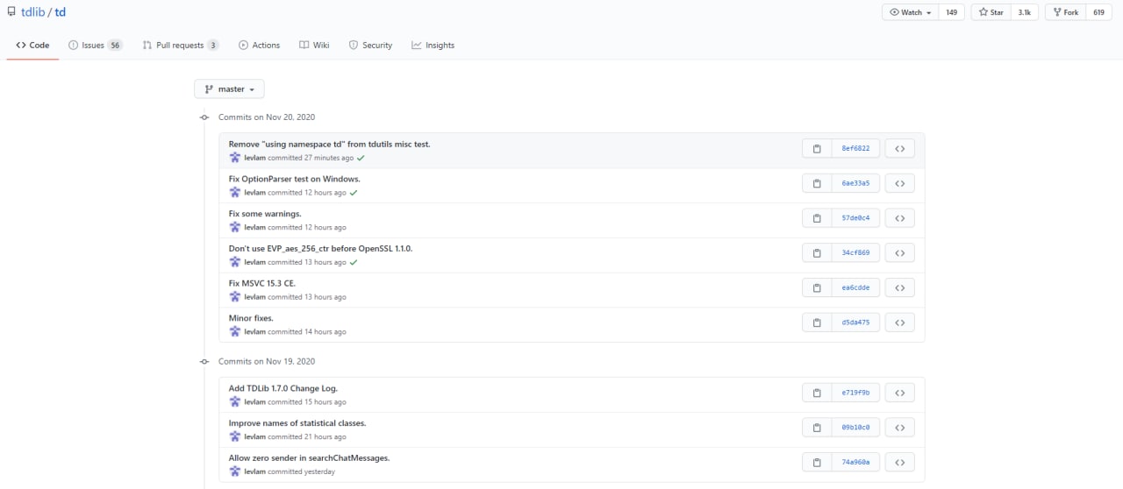Open the Pull requests tab
The width and height of the screenshot is (1123, 489).
[181, 45]
